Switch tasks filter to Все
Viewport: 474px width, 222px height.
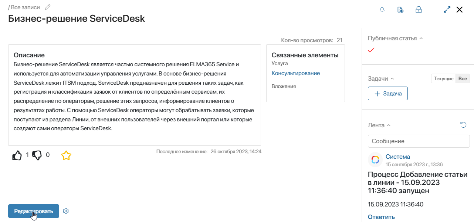(x=463, y=78)
